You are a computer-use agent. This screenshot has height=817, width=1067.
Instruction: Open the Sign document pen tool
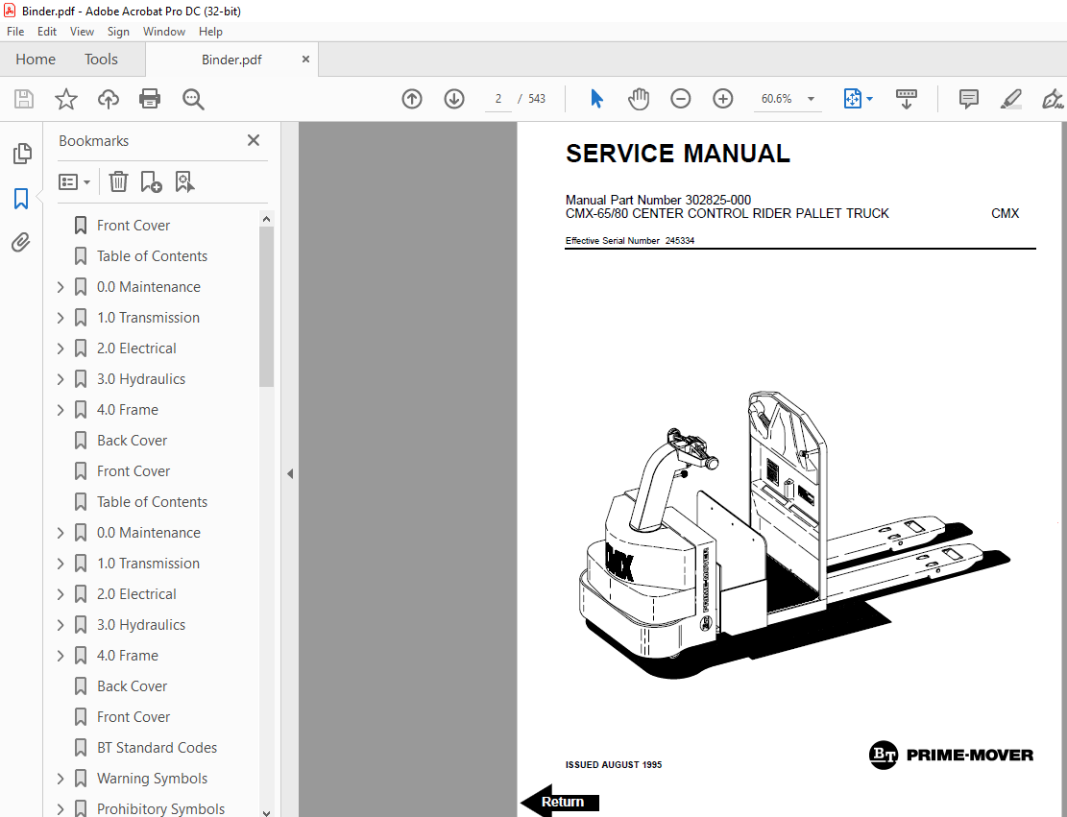[1052, 99]
